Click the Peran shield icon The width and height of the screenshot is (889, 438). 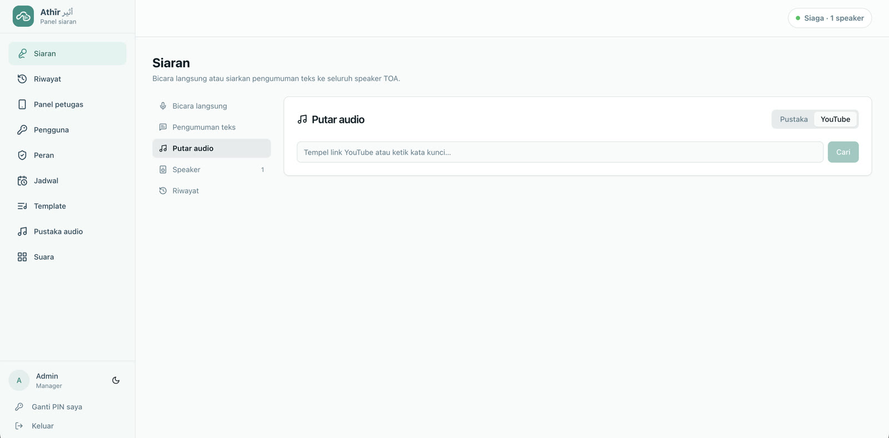pyautogui.click(x=22, y=155)
